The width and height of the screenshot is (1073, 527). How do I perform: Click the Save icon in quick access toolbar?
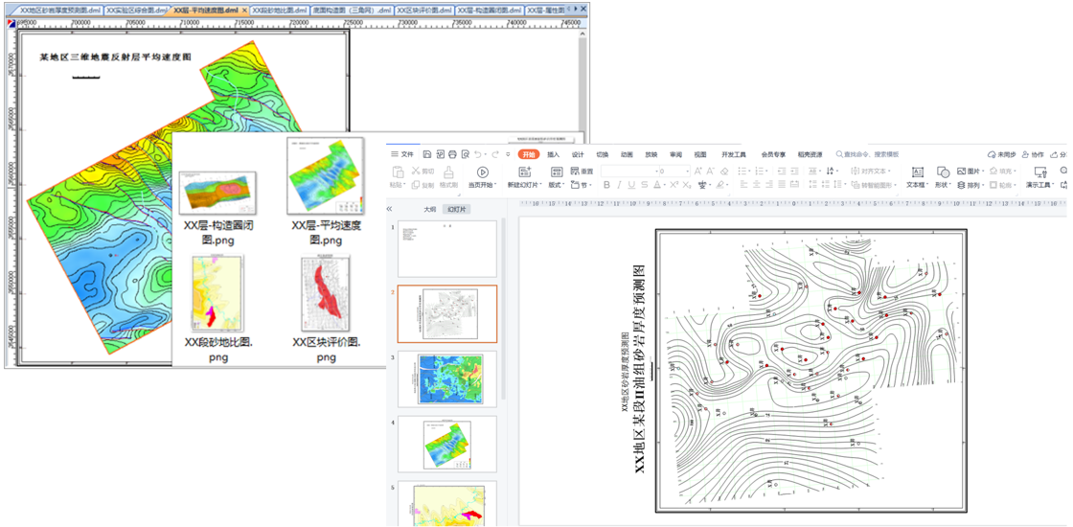(x=427, y=154)
